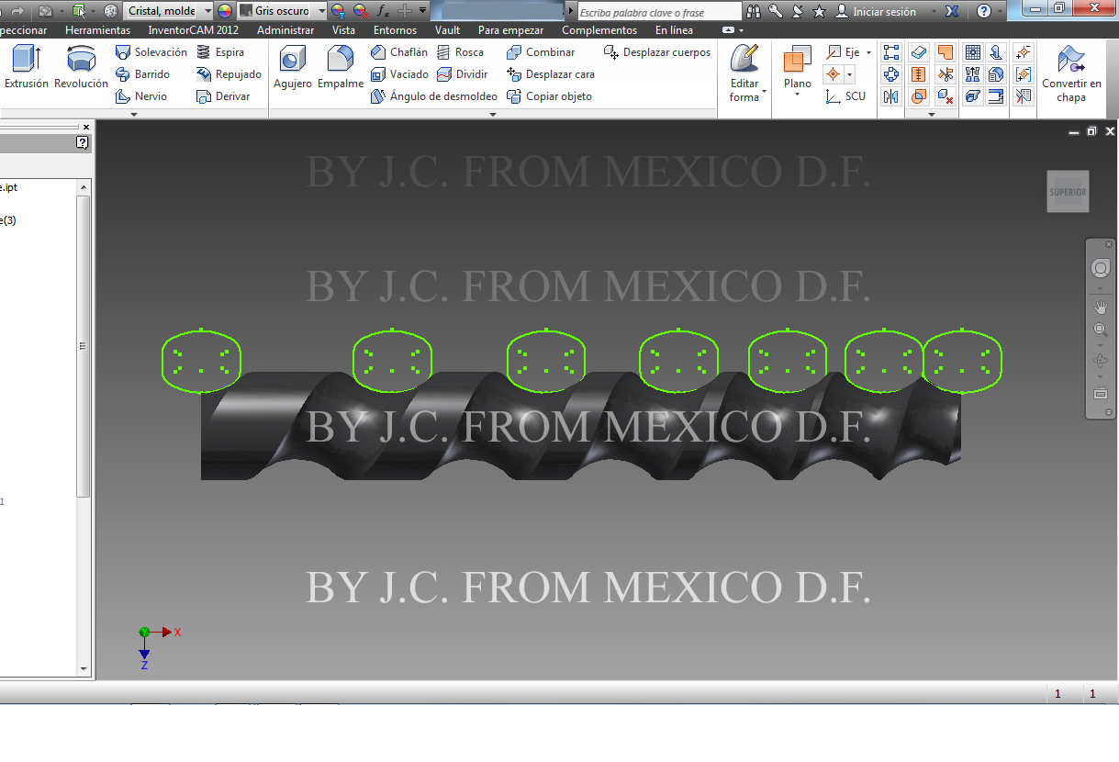Click the Convertir en chapa button
Viewport: 1119px width, 762px height.
[1071, 73]
